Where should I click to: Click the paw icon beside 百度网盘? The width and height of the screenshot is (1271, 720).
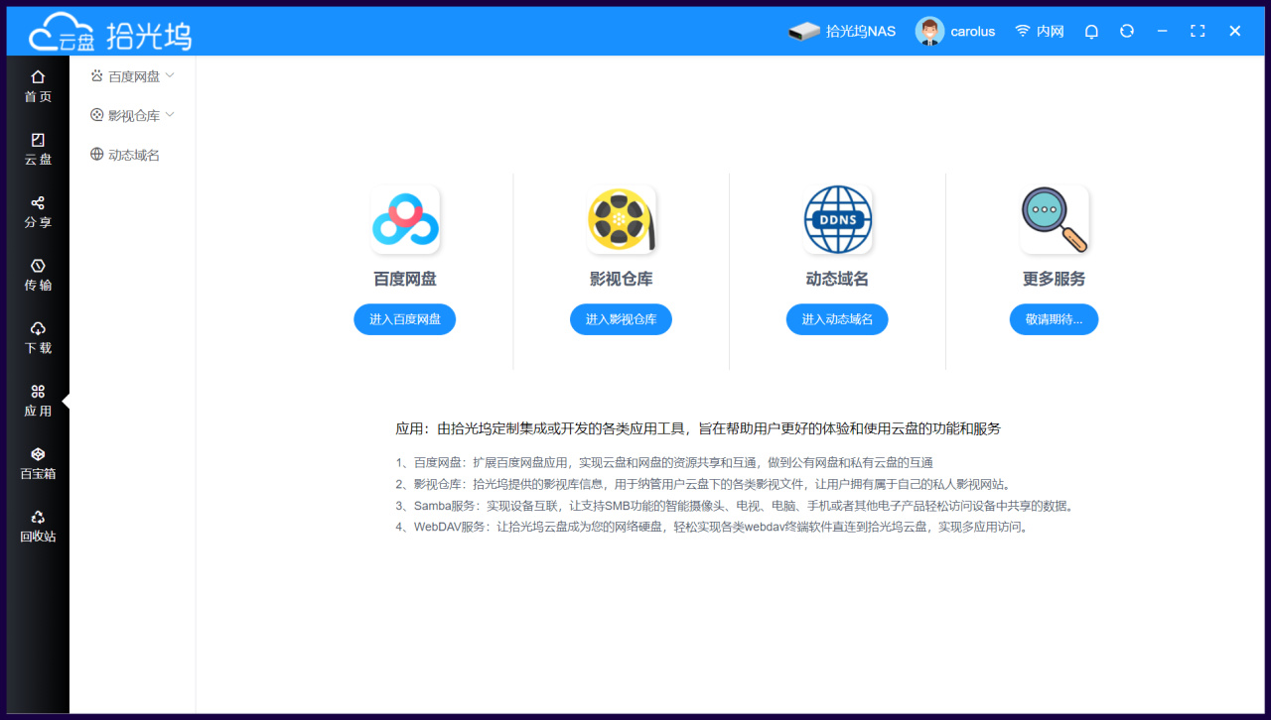click(x=96, y=75)
